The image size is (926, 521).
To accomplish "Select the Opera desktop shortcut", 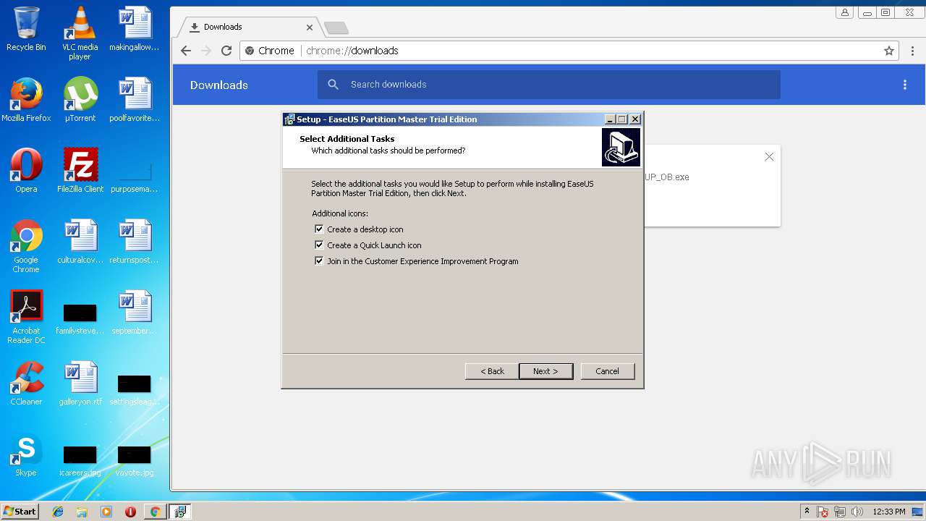I will click(26, 171).
